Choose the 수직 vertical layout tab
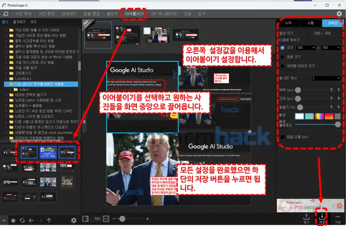Screen dimensions: 346x226 tap(288, 23)
